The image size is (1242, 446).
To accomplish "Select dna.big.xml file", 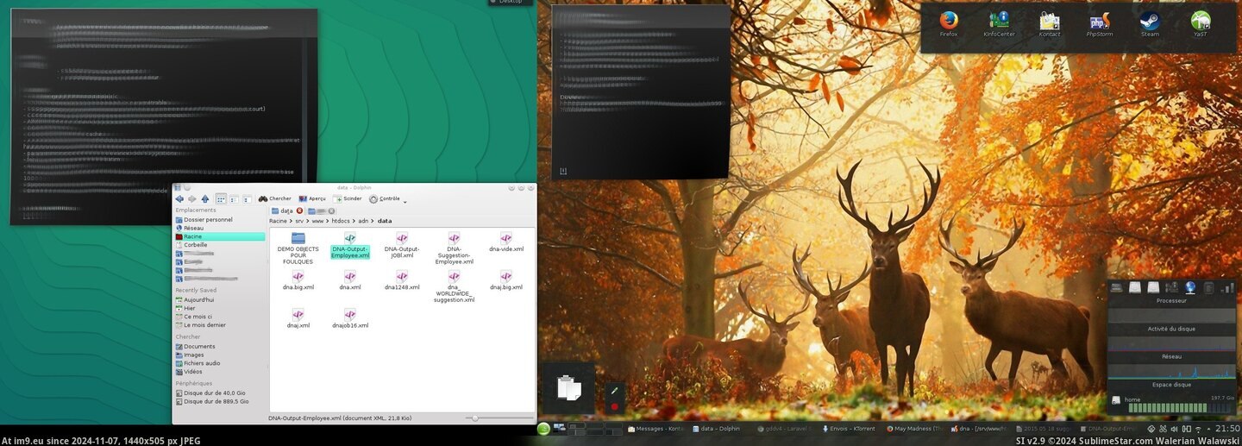I will pyautogui.click(x=298, y=280).
